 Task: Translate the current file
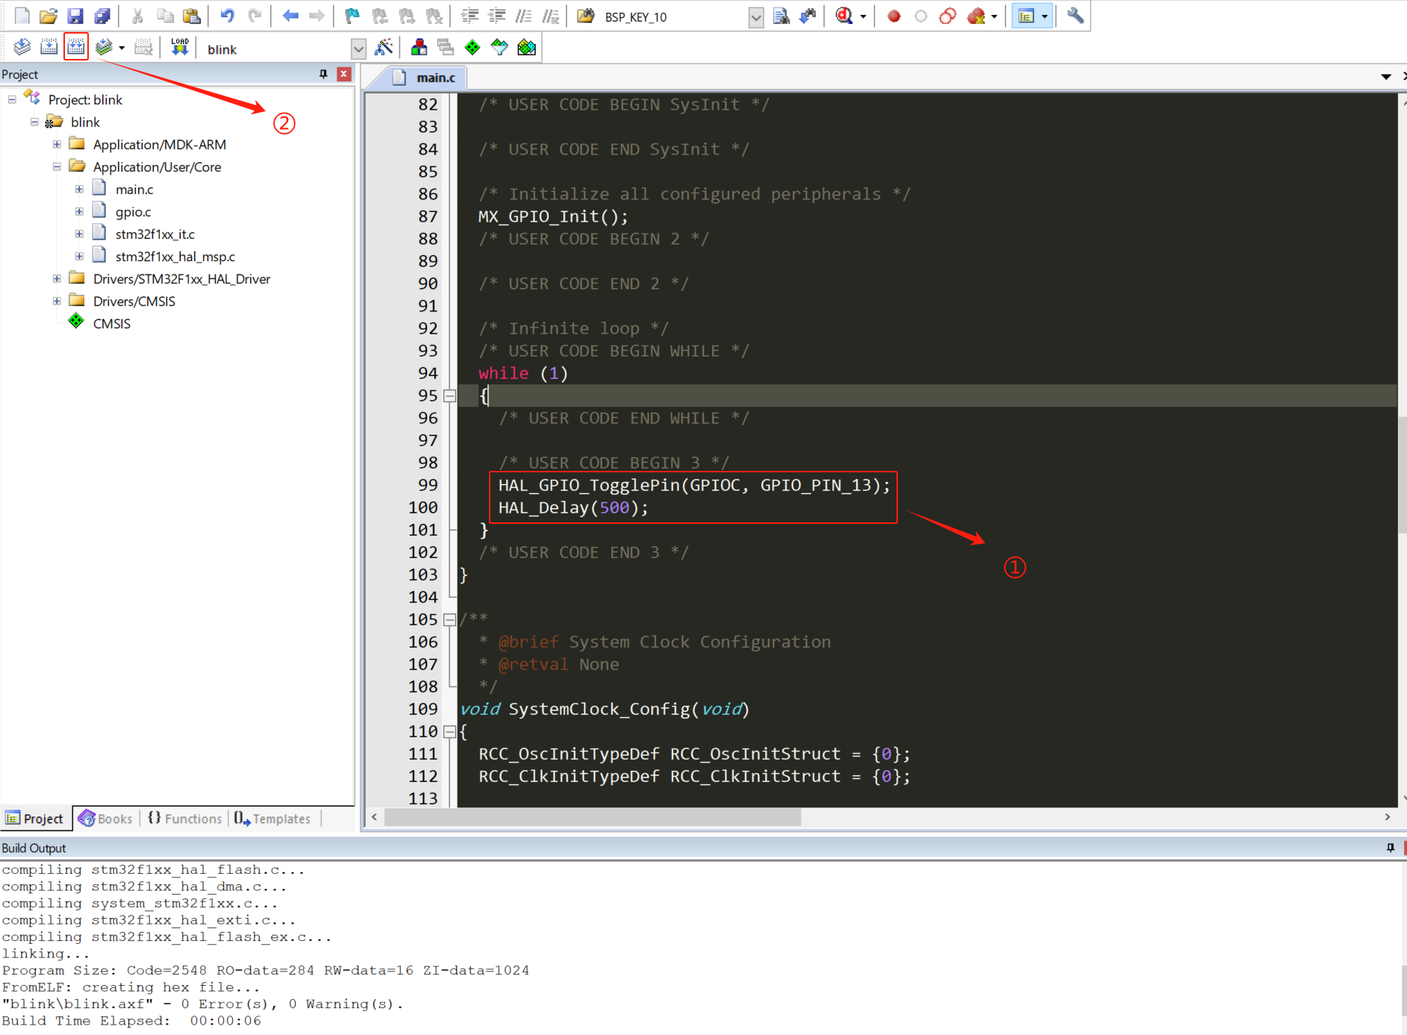pos(22,47)
